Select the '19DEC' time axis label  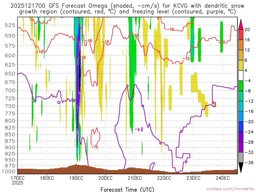pos(76,178)
